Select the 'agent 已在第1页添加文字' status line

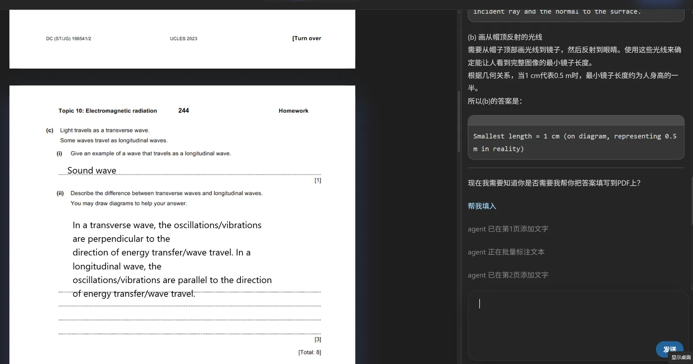coord(508,229)
